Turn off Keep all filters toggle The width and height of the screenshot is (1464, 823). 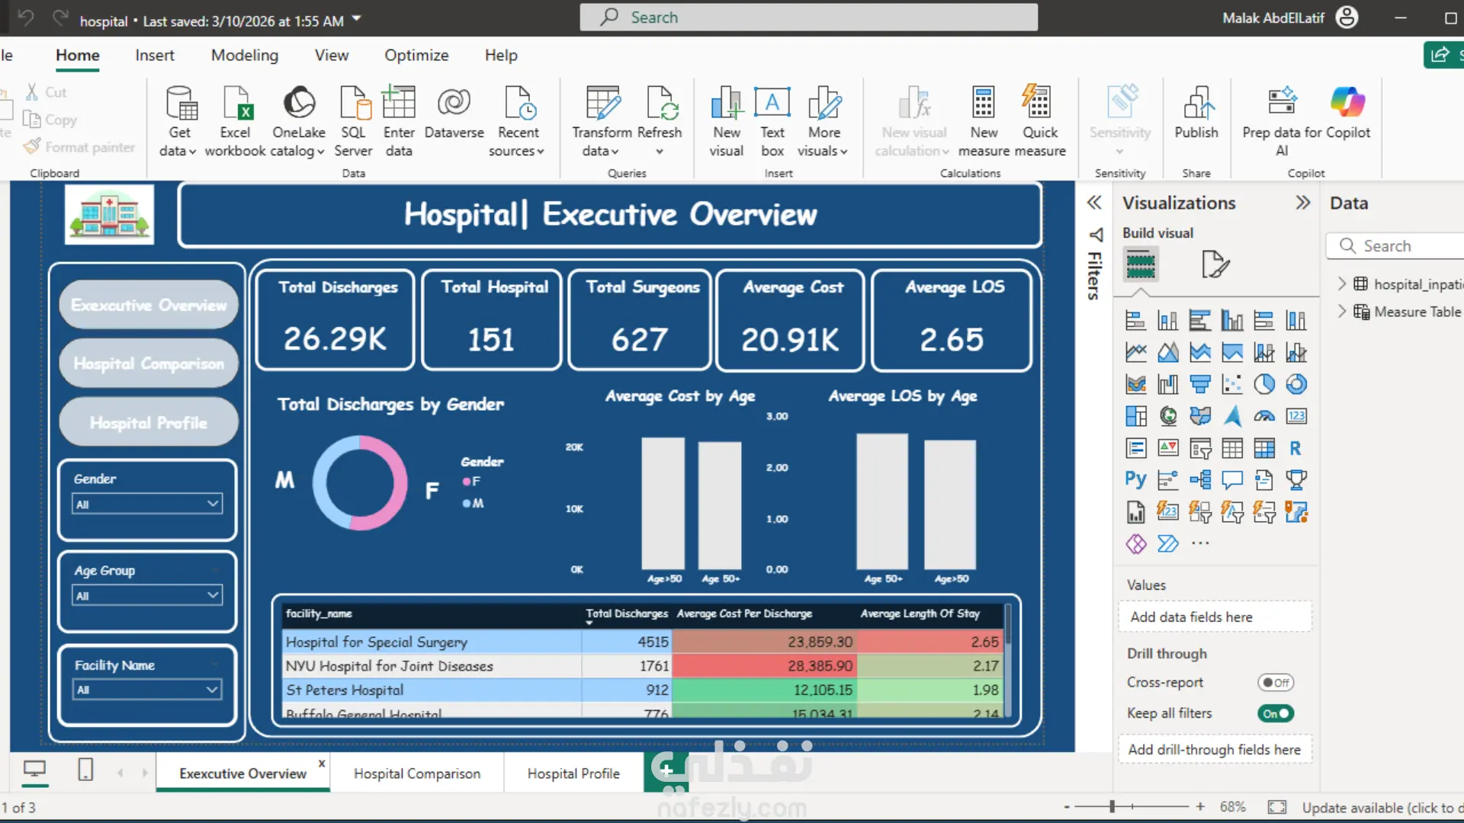1275,714
